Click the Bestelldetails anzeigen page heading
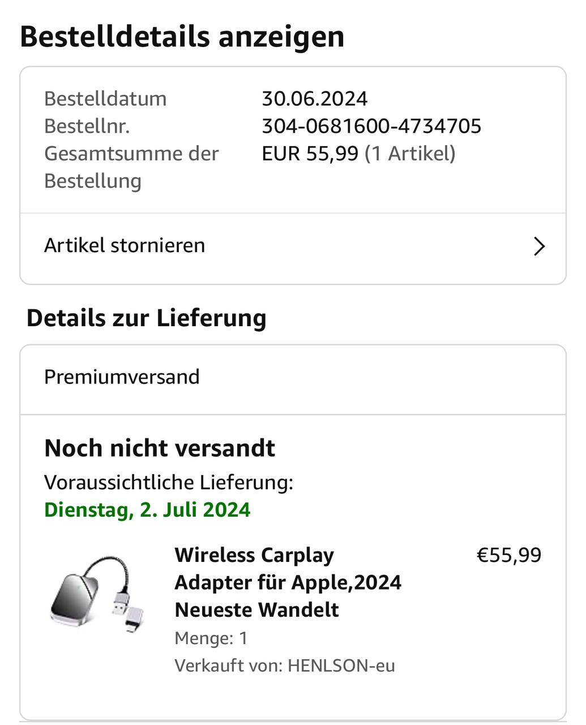This screenshot has height=725, width=586. click(x=182, y=37)
